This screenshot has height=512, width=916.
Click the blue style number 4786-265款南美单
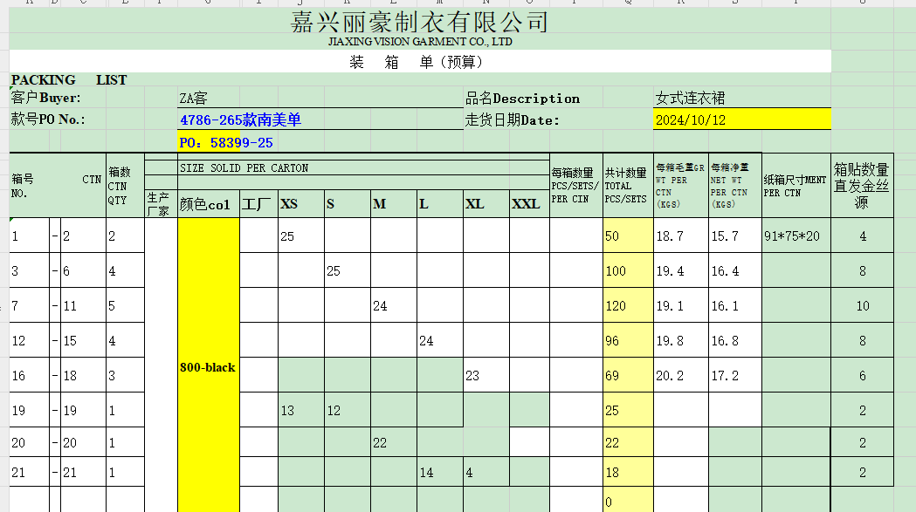tap(240, 120)
